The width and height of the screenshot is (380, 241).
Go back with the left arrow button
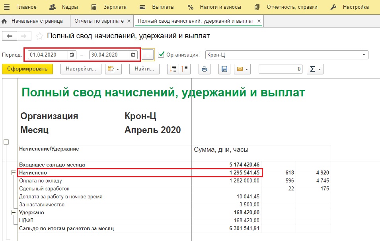[10, 36]
